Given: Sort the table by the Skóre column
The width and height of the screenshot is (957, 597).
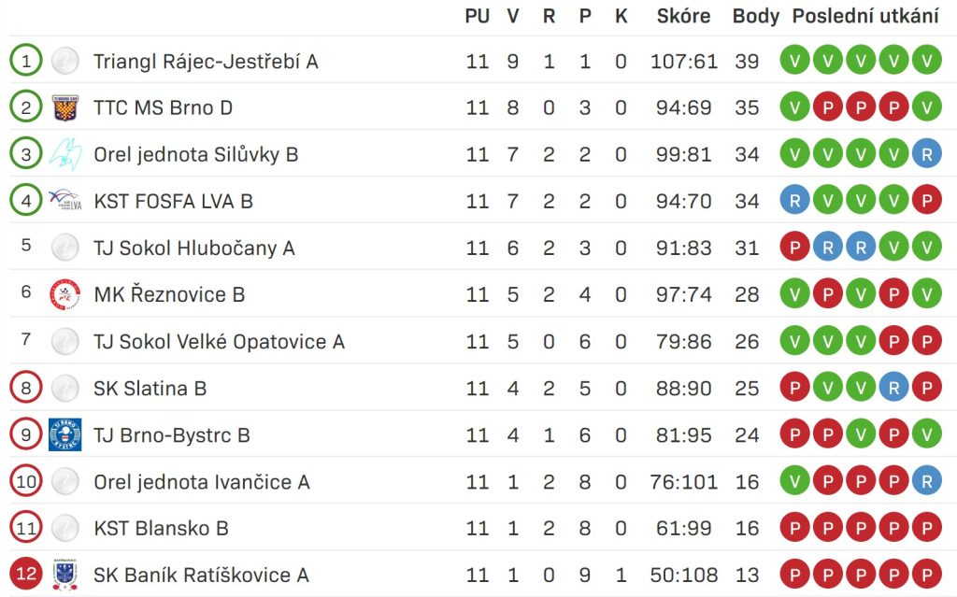Looking at the screenshot, I should (x=683, y=17).
